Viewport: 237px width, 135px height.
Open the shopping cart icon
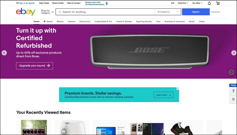pos(218,3)
